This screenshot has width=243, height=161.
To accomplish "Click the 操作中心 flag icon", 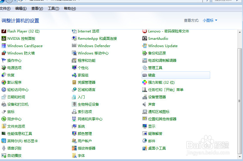I will (4, 60).
